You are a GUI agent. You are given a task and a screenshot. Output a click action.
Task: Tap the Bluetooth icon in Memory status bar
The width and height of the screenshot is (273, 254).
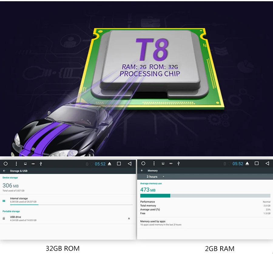click(225, 164)
